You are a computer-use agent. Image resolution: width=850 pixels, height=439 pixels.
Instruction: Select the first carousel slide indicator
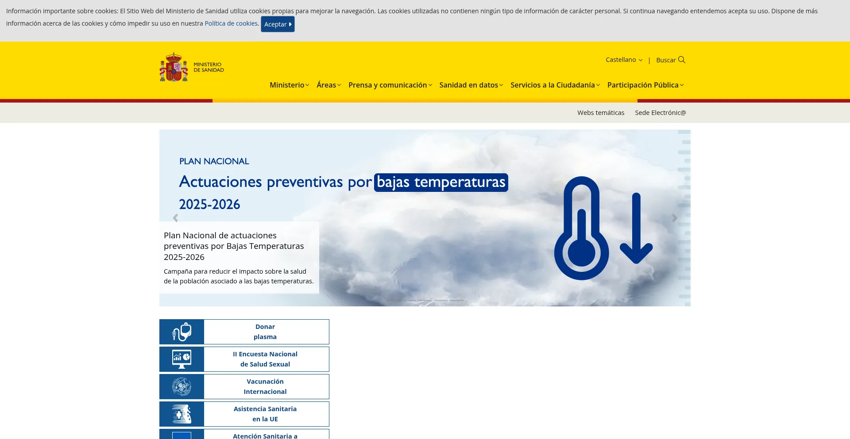coord(393,300)
